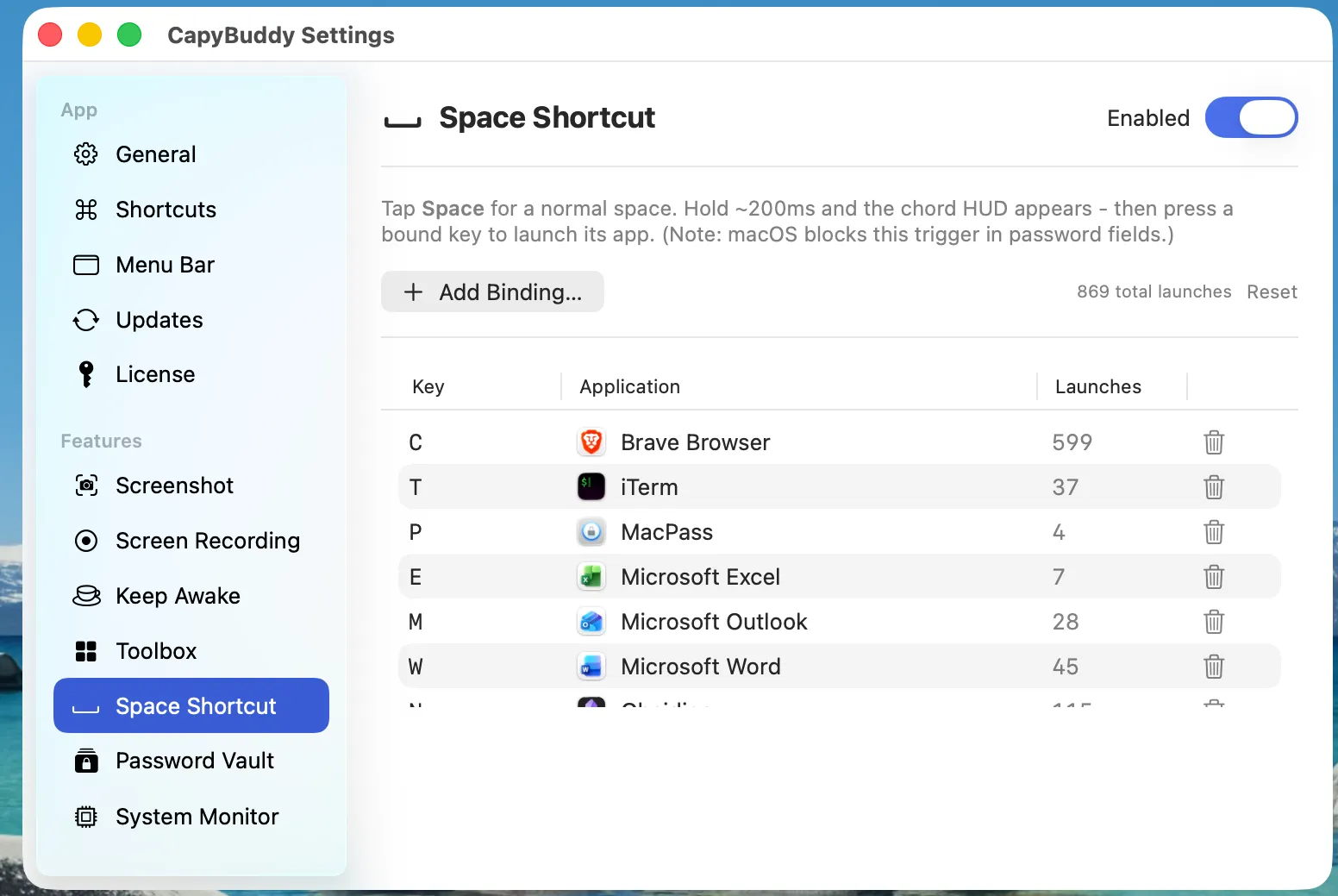Viewport: 1338px width, 896px height.
Task: Delete the iTerm binding
Action: (x=1214, y=487)
